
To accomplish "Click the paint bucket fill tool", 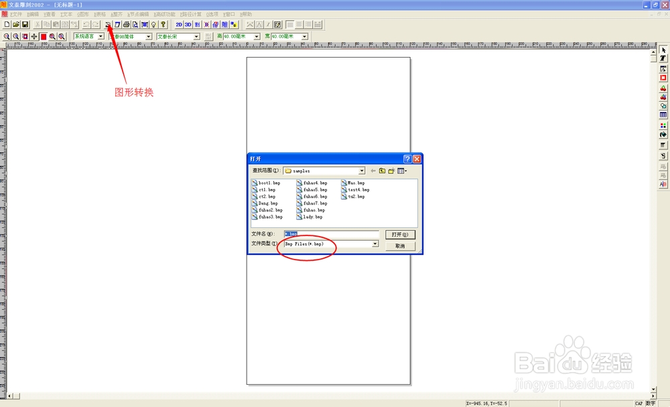I will tap(663, 135).
